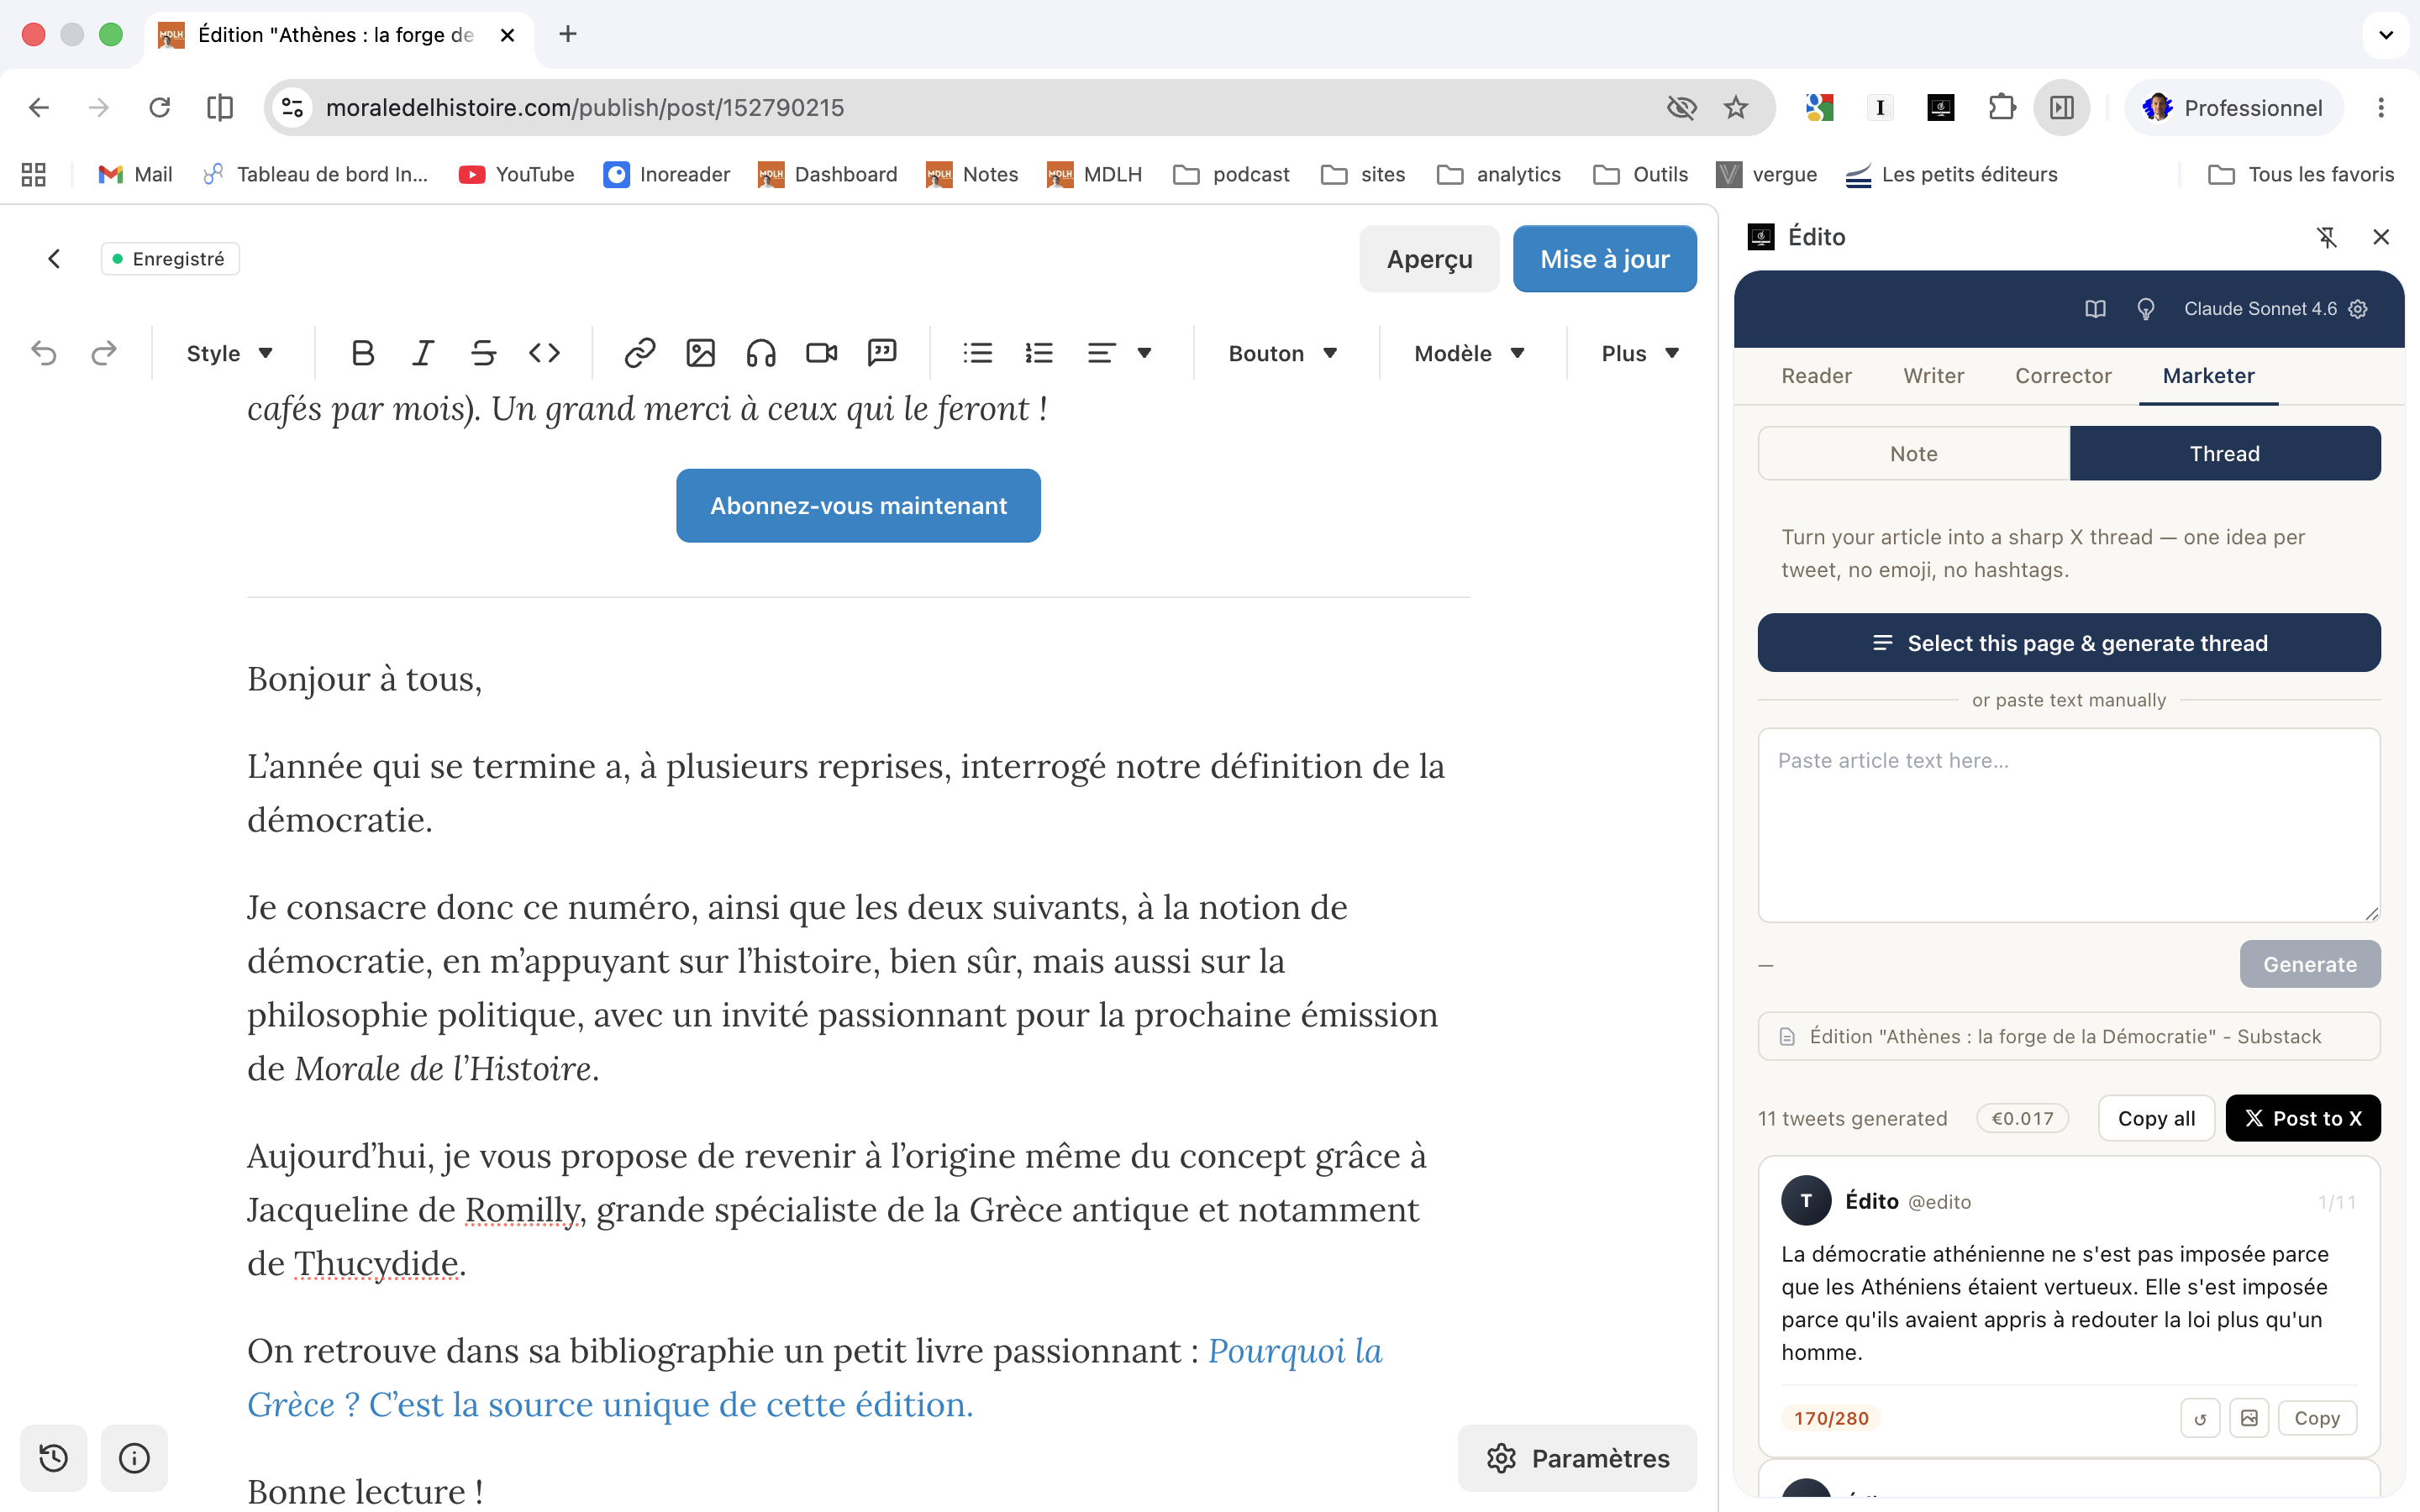Viewport: 2420px width, 1512px height.
Task: Open the post info icon
Action: point(134,1458)
